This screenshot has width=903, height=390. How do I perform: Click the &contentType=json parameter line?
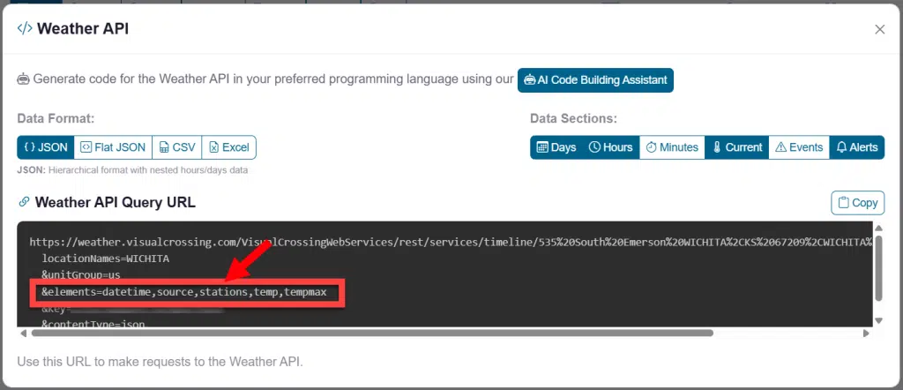pos(93,324)
